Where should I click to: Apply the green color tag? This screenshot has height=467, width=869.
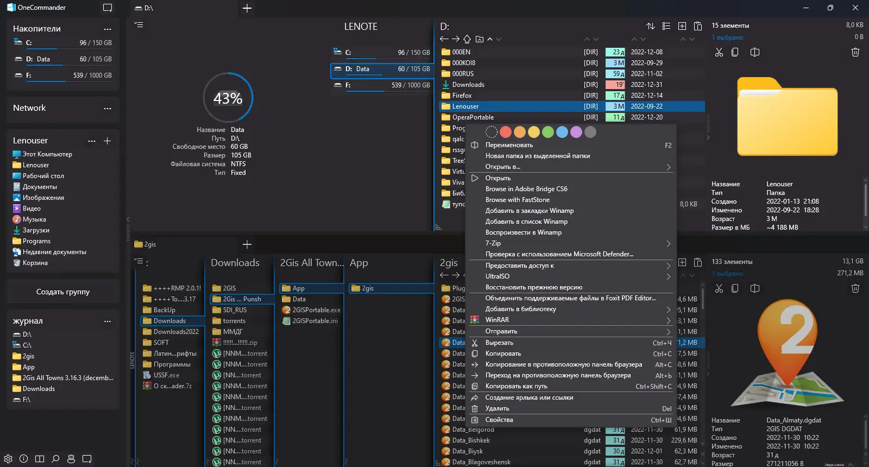[548, 132]
